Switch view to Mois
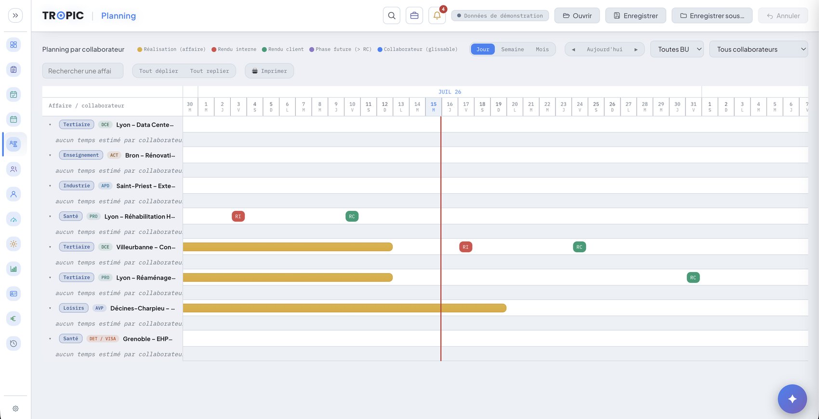 (542, 49)
